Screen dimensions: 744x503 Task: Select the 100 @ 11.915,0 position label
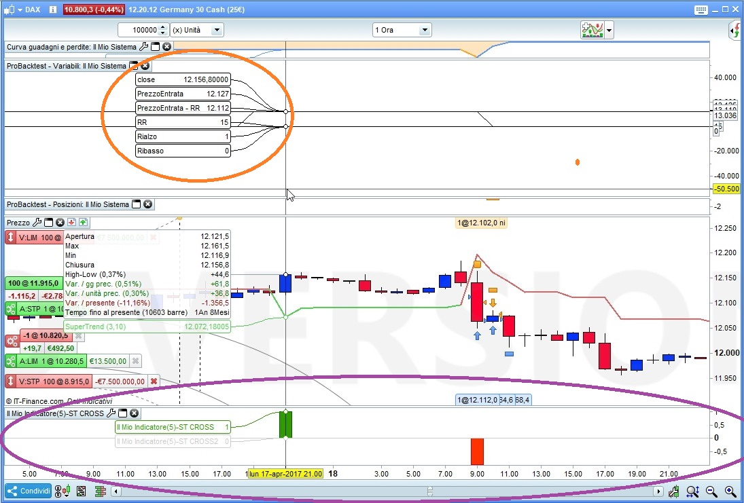pos(34,284)
